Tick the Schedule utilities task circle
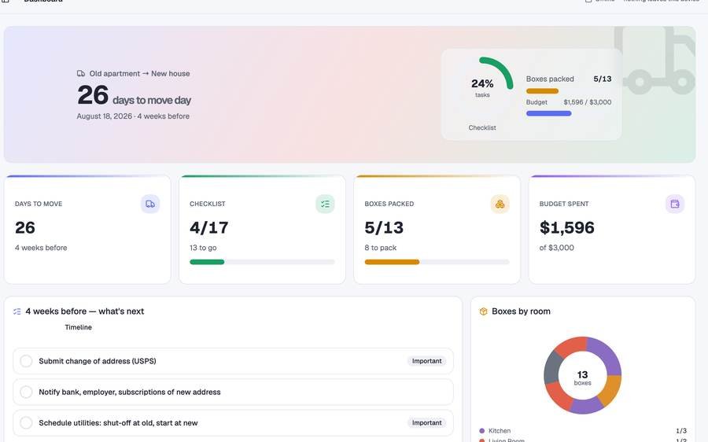This screenshot has width=708, height=442. coord(26,423)
